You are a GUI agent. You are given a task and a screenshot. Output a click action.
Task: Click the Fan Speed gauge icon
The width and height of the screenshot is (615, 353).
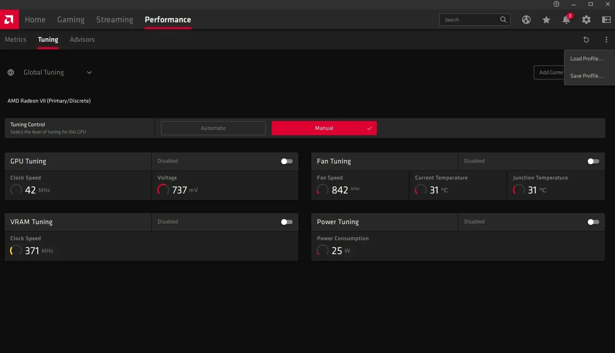coord(323,190)
